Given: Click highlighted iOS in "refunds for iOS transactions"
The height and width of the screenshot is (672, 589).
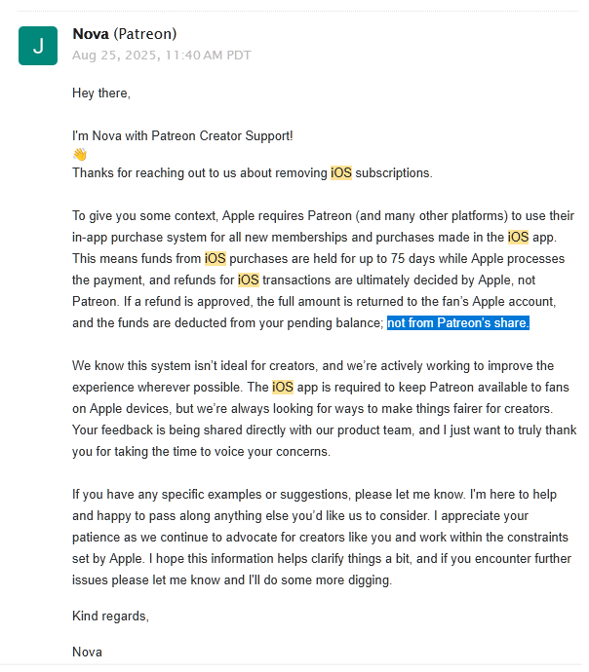Looking at the screenshot, I should click(x=249, y=280).
